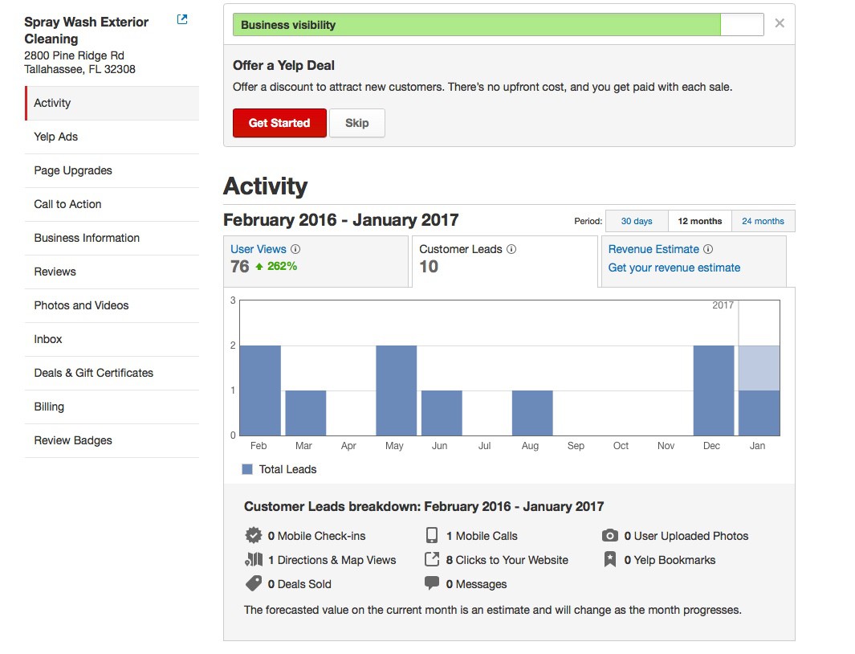This screenshot has width=855, height=654.
Task: Click the '8 Clicks to Your Website' text
Action: 507,560
